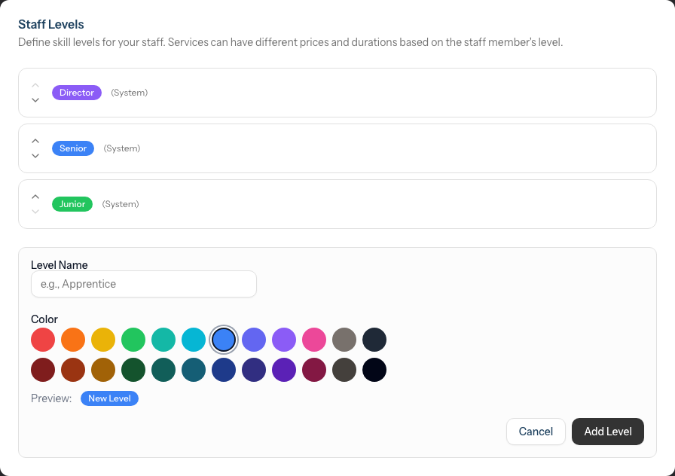
Task: Click the (System) label next to Senior
Action: [x=122, y=148]
